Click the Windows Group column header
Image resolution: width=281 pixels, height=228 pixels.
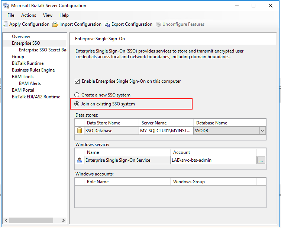tap(213, 182)
